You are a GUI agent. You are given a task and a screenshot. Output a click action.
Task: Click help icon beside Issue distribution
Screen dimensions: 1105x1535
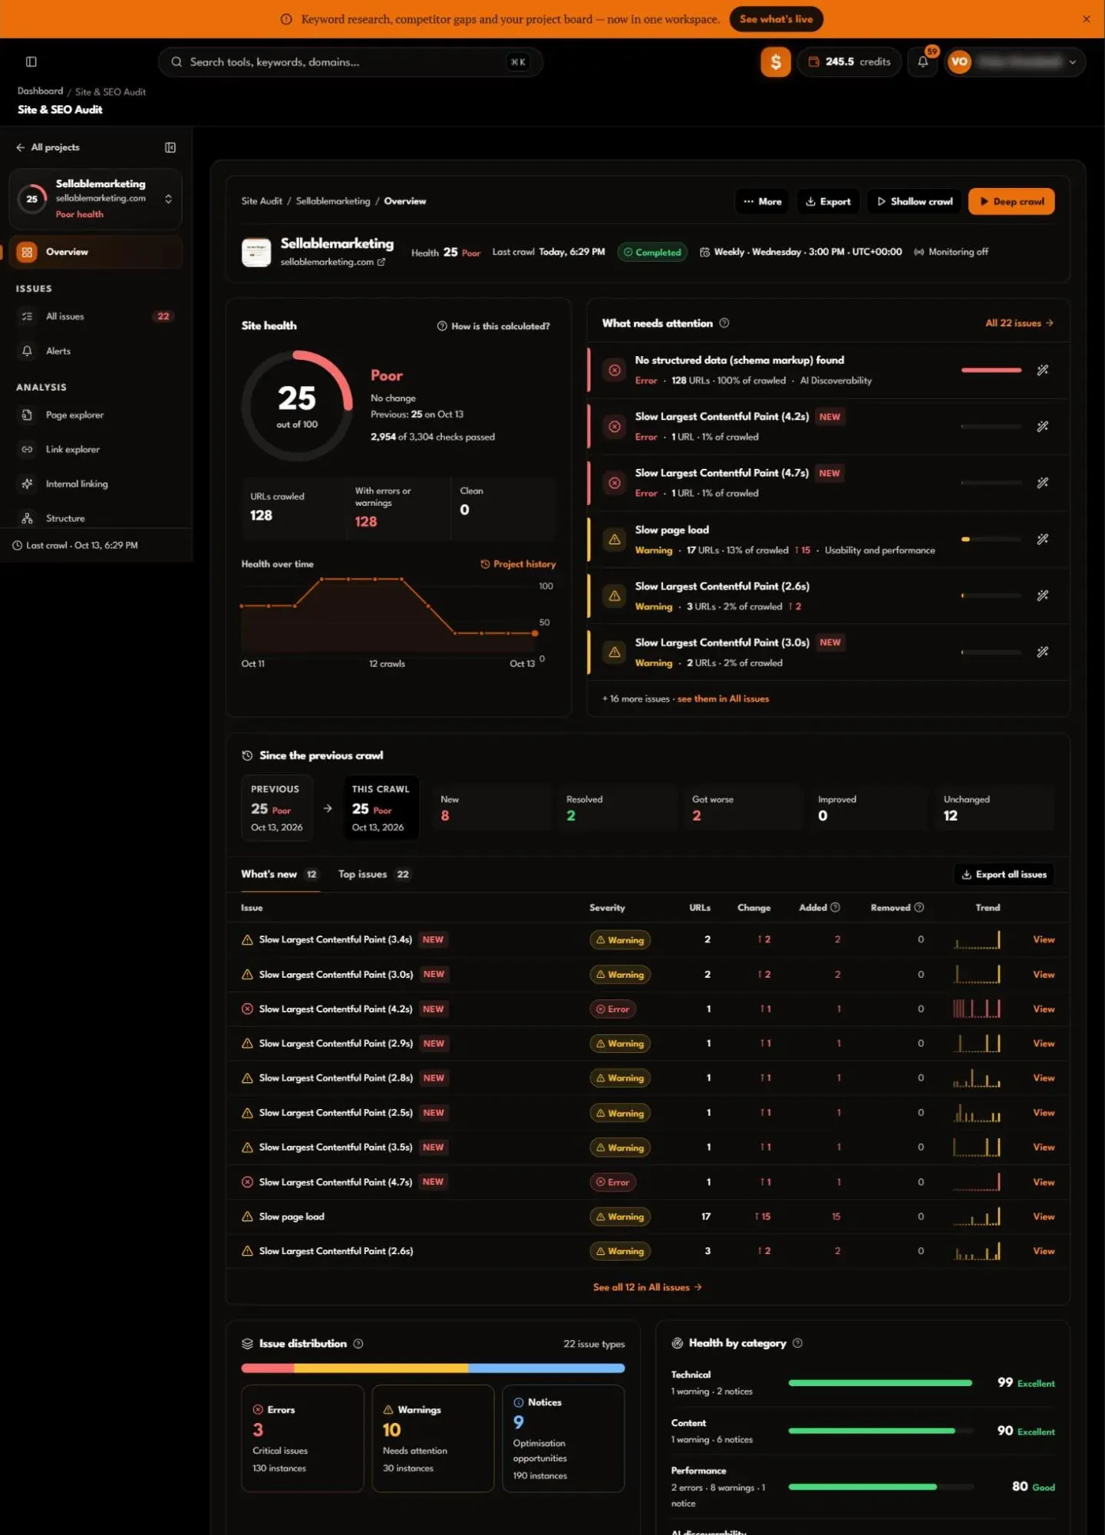coord(358,1343)
